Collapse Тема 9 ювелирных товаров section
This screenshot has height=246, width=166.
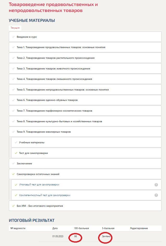(43, 132)
